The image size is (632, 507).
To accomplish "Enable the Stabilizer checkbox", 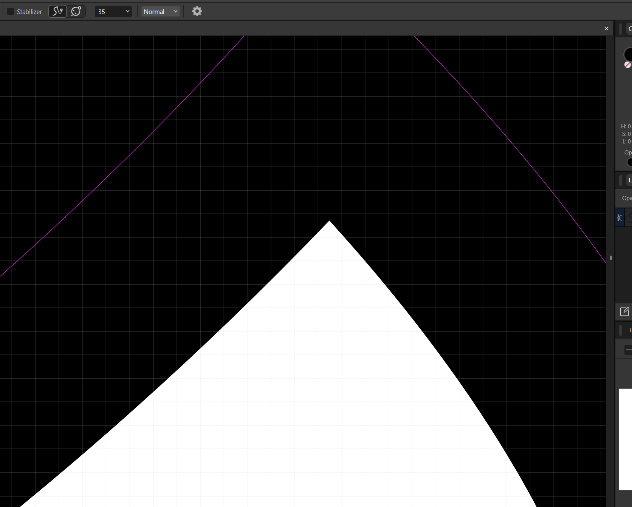I will [x=11, y=12].
